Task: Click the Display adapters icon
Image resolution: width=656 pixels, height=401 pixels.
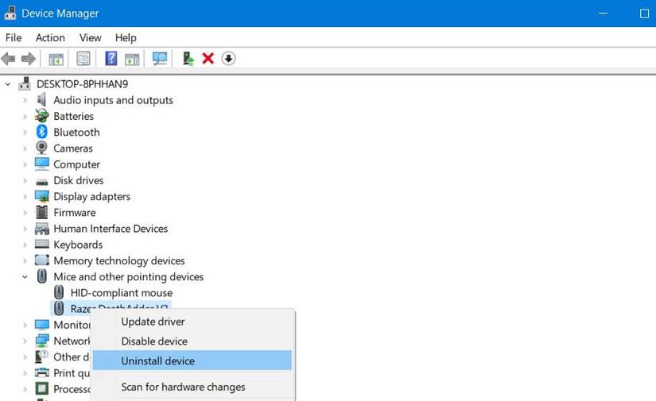Action: click(42, 196)
